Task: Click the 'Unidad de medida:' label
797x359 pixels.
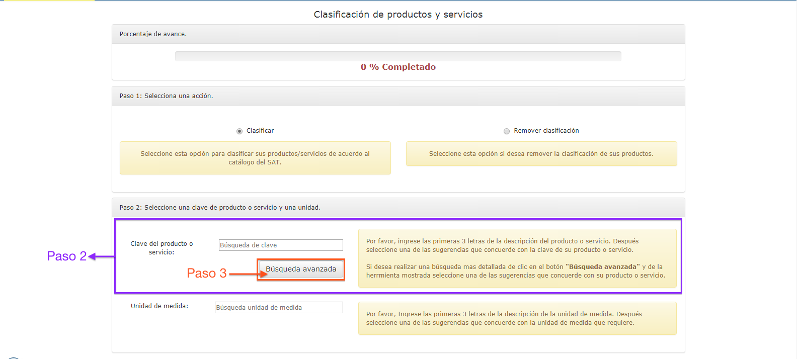Action: 160,306
